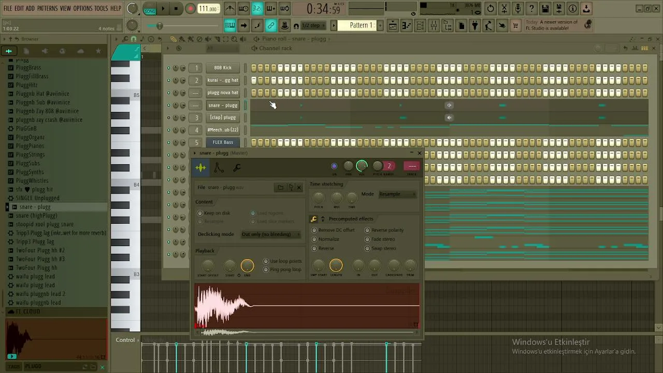Click mixer track number 4 for #Meech channel
The height and width of the screenshot is (373, 663).
coord(196,130)
